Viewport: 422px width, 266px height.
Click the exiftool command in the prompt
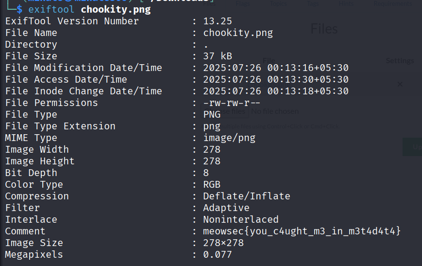tap(51, 9)
